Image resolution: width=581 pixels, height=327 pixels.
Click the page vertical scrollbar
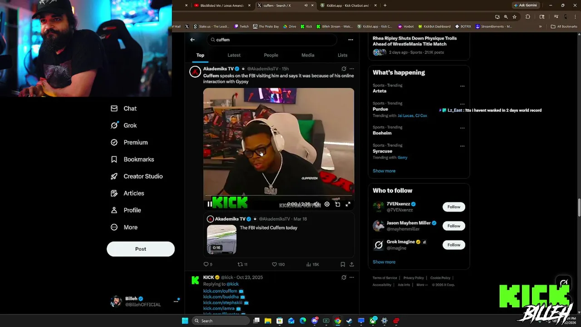click(579, 208)
